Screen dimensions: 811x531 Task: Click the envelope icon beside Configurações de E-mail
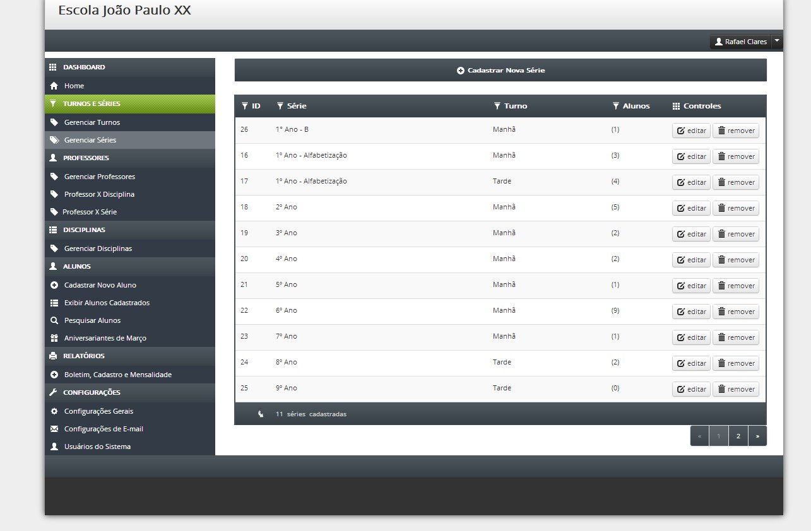pos(54,429)
